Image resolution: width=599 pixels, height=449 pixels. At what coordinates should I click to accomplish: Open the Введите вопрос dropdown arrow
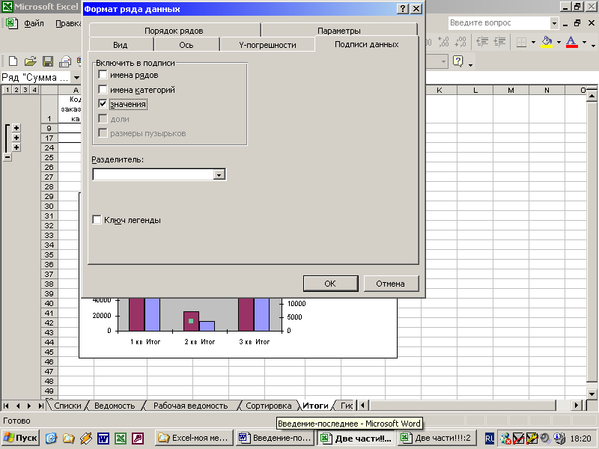pos(554,23)
